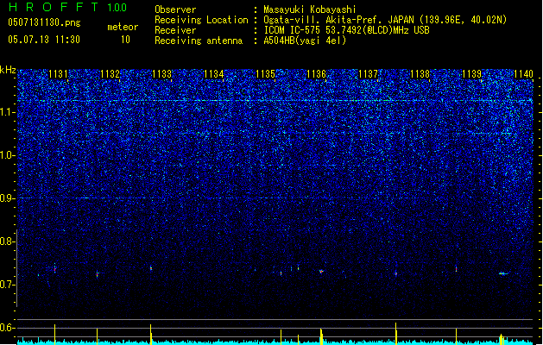The height and width of the screenshot is (345, 543).
Task: Click the 1.1 frequency axis label
Action: (x=7, y=112)
